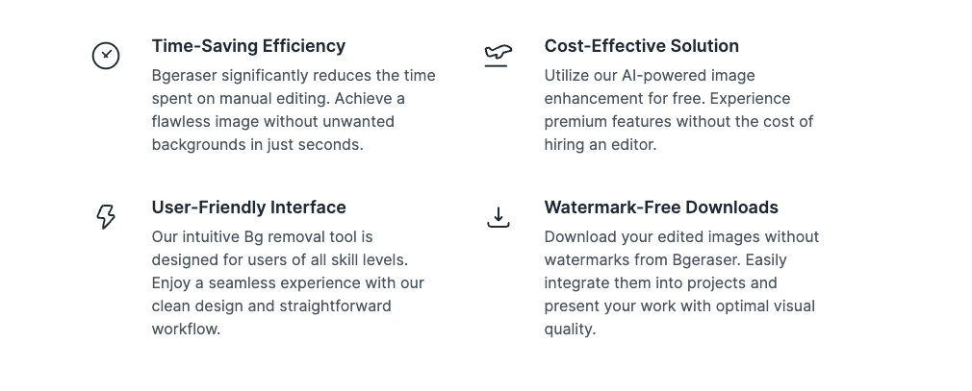
Task: Select the User-Friendly Interface heading
Action: [x=248, y=208]
